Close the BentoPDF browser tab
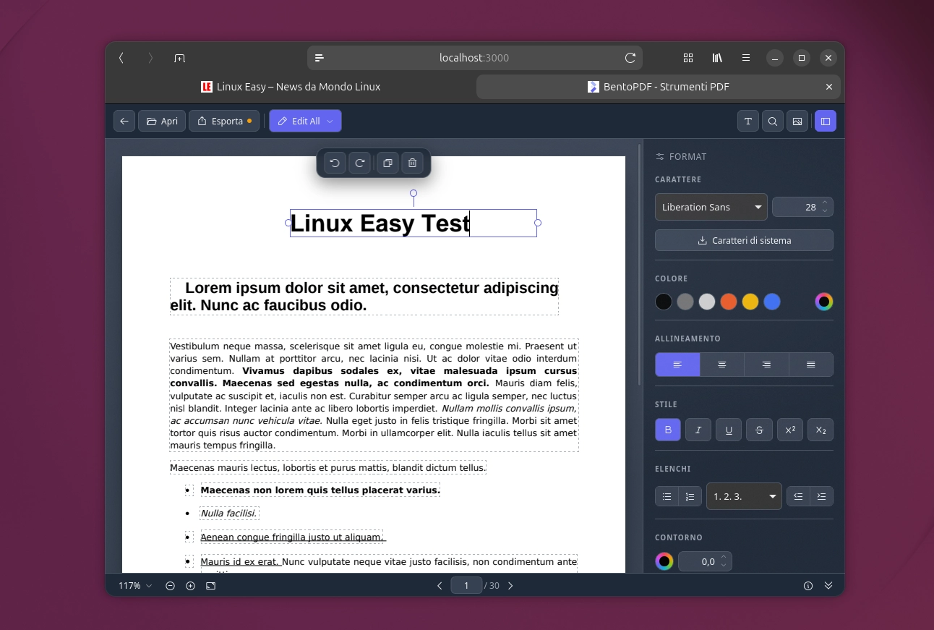Viewport: 934px width, 630px height. (x=829, y=87)
